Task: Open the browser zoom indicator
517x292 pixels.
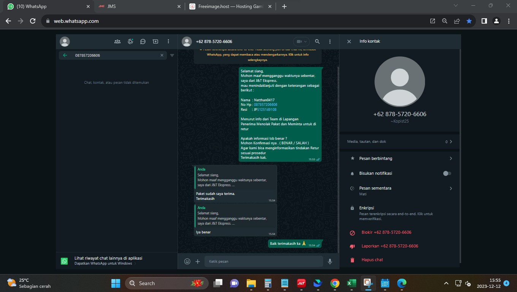Action: pyautogui.click(x=445, y=21)
